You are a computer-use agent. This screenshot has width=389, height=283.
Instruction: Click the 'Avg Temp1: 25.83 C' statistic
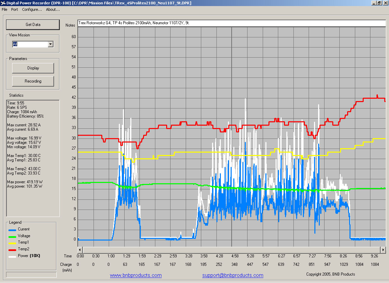[24, 160]
